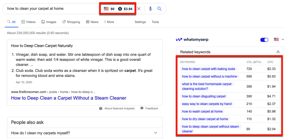Click the "Related keywords" panel title
The width and height of the screenshot is (286, 139).
pyautogui.click(x=195, y=52)
